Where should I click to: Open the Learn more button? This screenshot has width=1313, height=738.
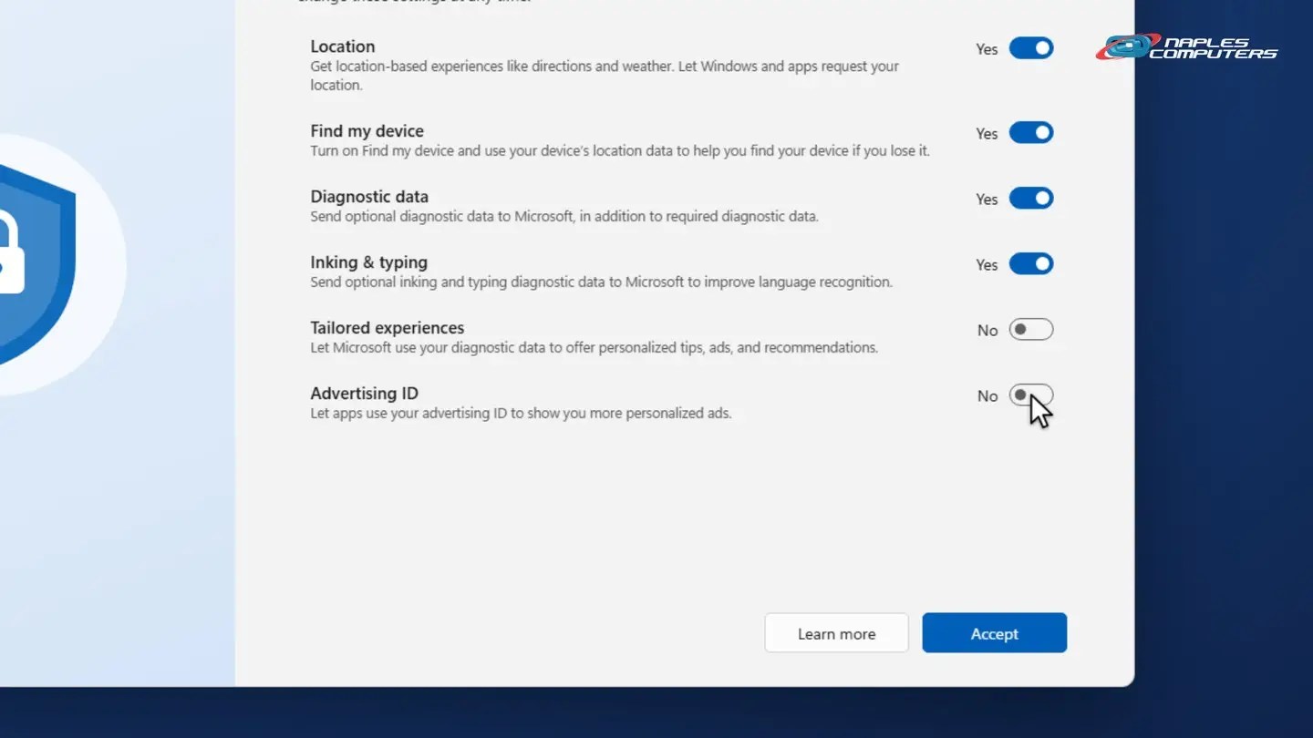(836, 633)
